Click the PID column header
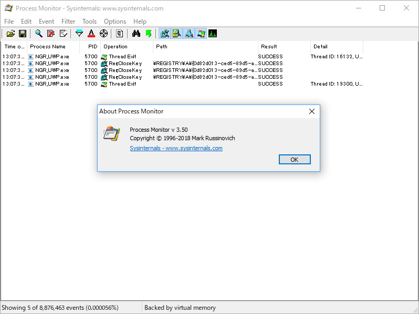Viewport: 419px width, 314px height. point(90,47)
